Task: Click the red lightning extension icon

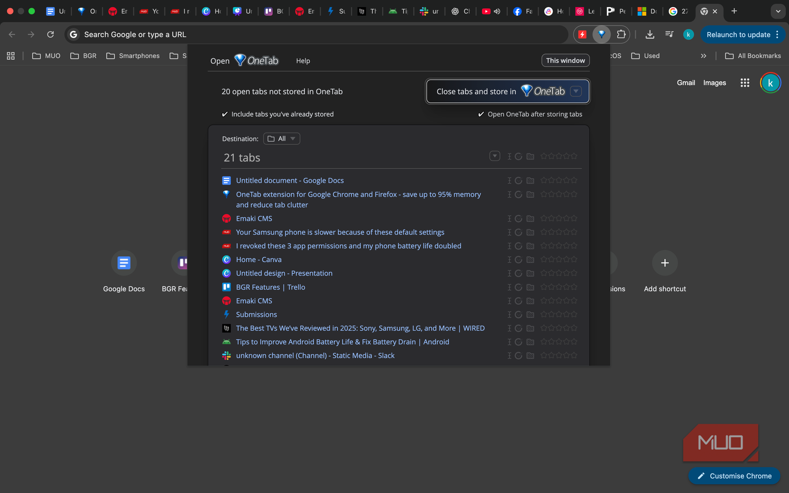Action: (582, 34)
